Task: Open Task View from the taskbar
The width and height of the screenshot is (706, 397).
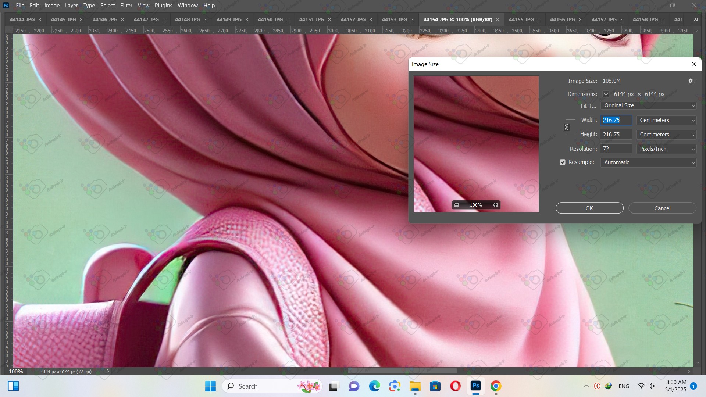Action: tap(333, 386)
